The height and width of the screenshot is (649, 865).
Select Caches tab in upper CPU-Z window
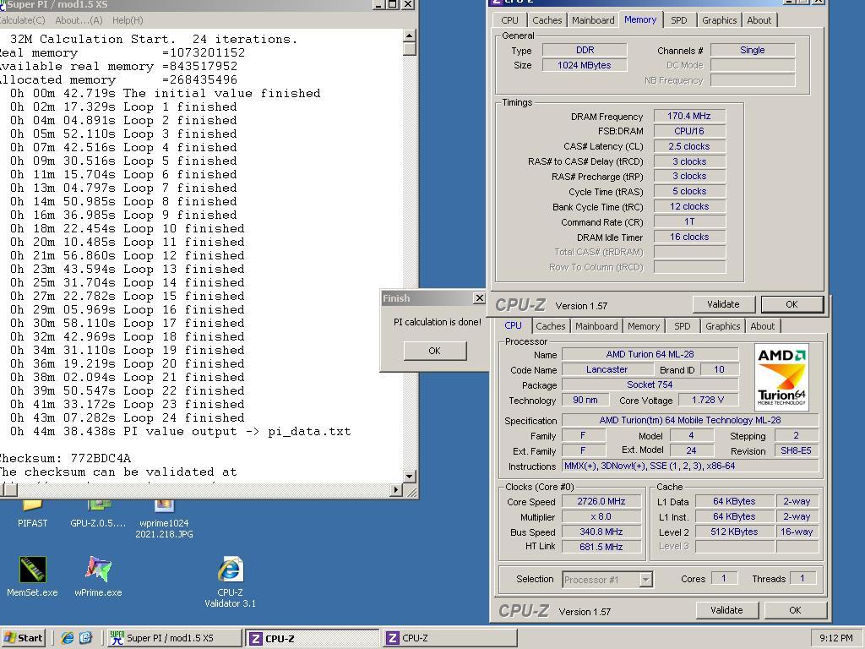[x=547, y=20]
